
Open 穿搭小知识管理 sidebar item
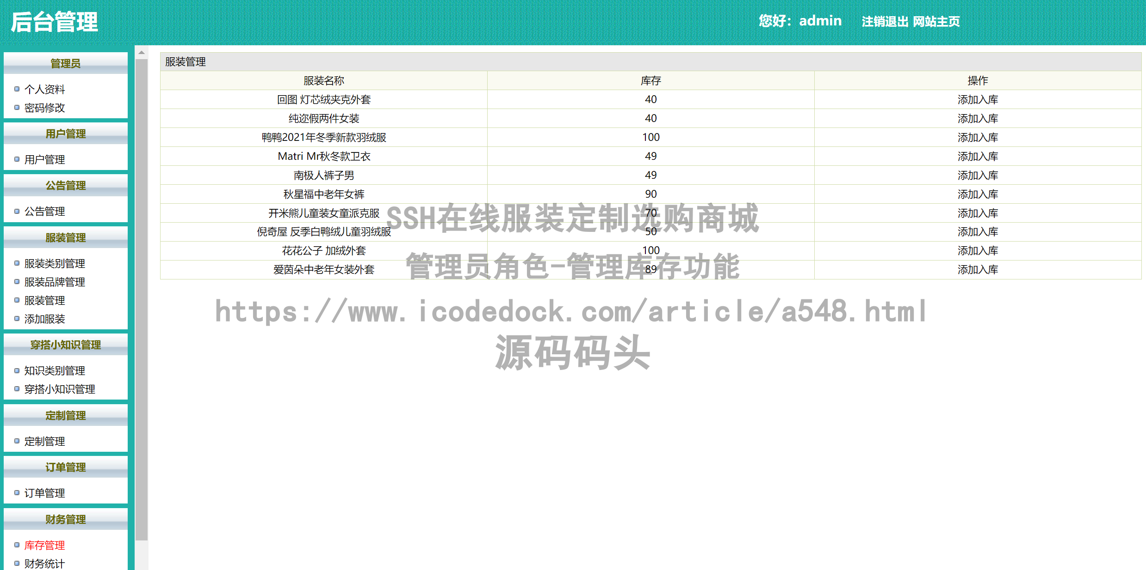point(60,389)
